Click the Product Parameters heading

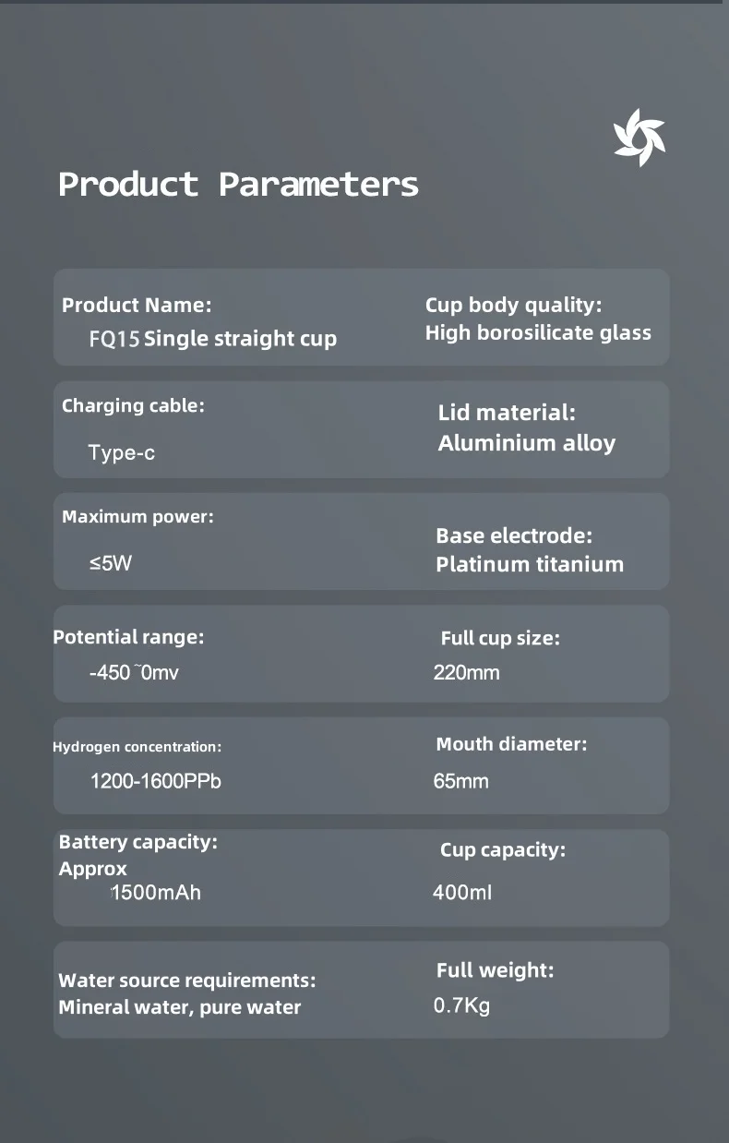(238, 184)
